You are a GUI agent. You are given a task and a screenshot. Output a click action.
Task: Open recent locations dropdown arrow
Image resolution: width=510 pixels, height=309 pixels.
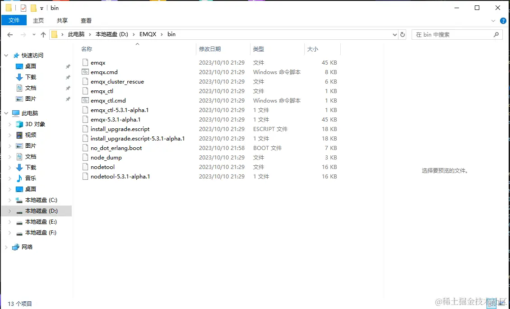(x=34, y=34)
